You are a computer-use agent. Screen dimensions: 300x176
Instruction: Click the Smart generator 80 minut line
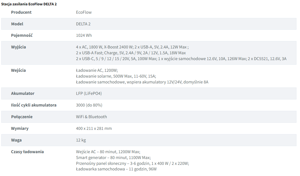(113, 157)
